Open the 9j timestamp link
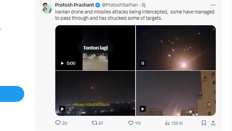Screen dimensions: 232x131 143,5
